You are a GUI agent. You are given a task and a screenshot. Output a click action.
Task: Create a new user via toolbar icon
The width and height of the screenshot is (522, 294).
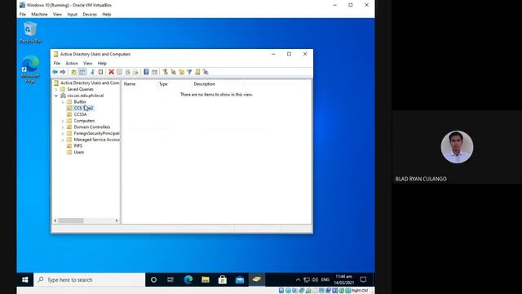click(165, 72)
